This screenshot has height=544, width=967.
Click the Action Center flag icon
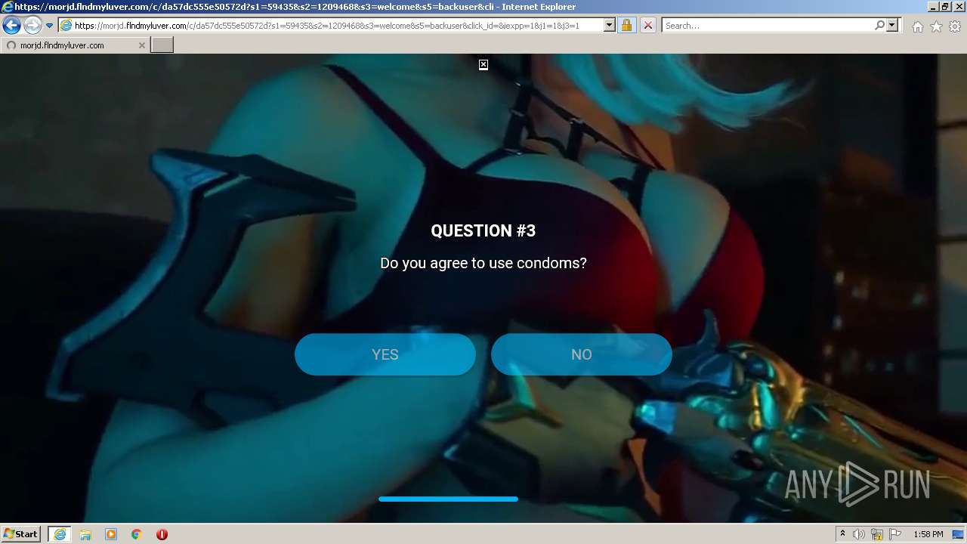click(x=895, y=534)
